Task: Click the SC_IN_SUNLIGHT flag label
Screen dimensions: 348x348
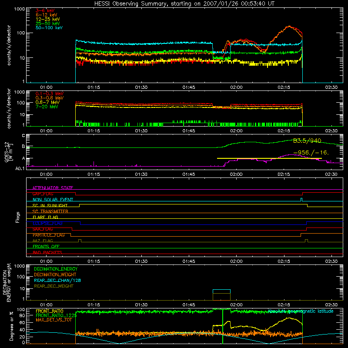Action: point(50,205)
